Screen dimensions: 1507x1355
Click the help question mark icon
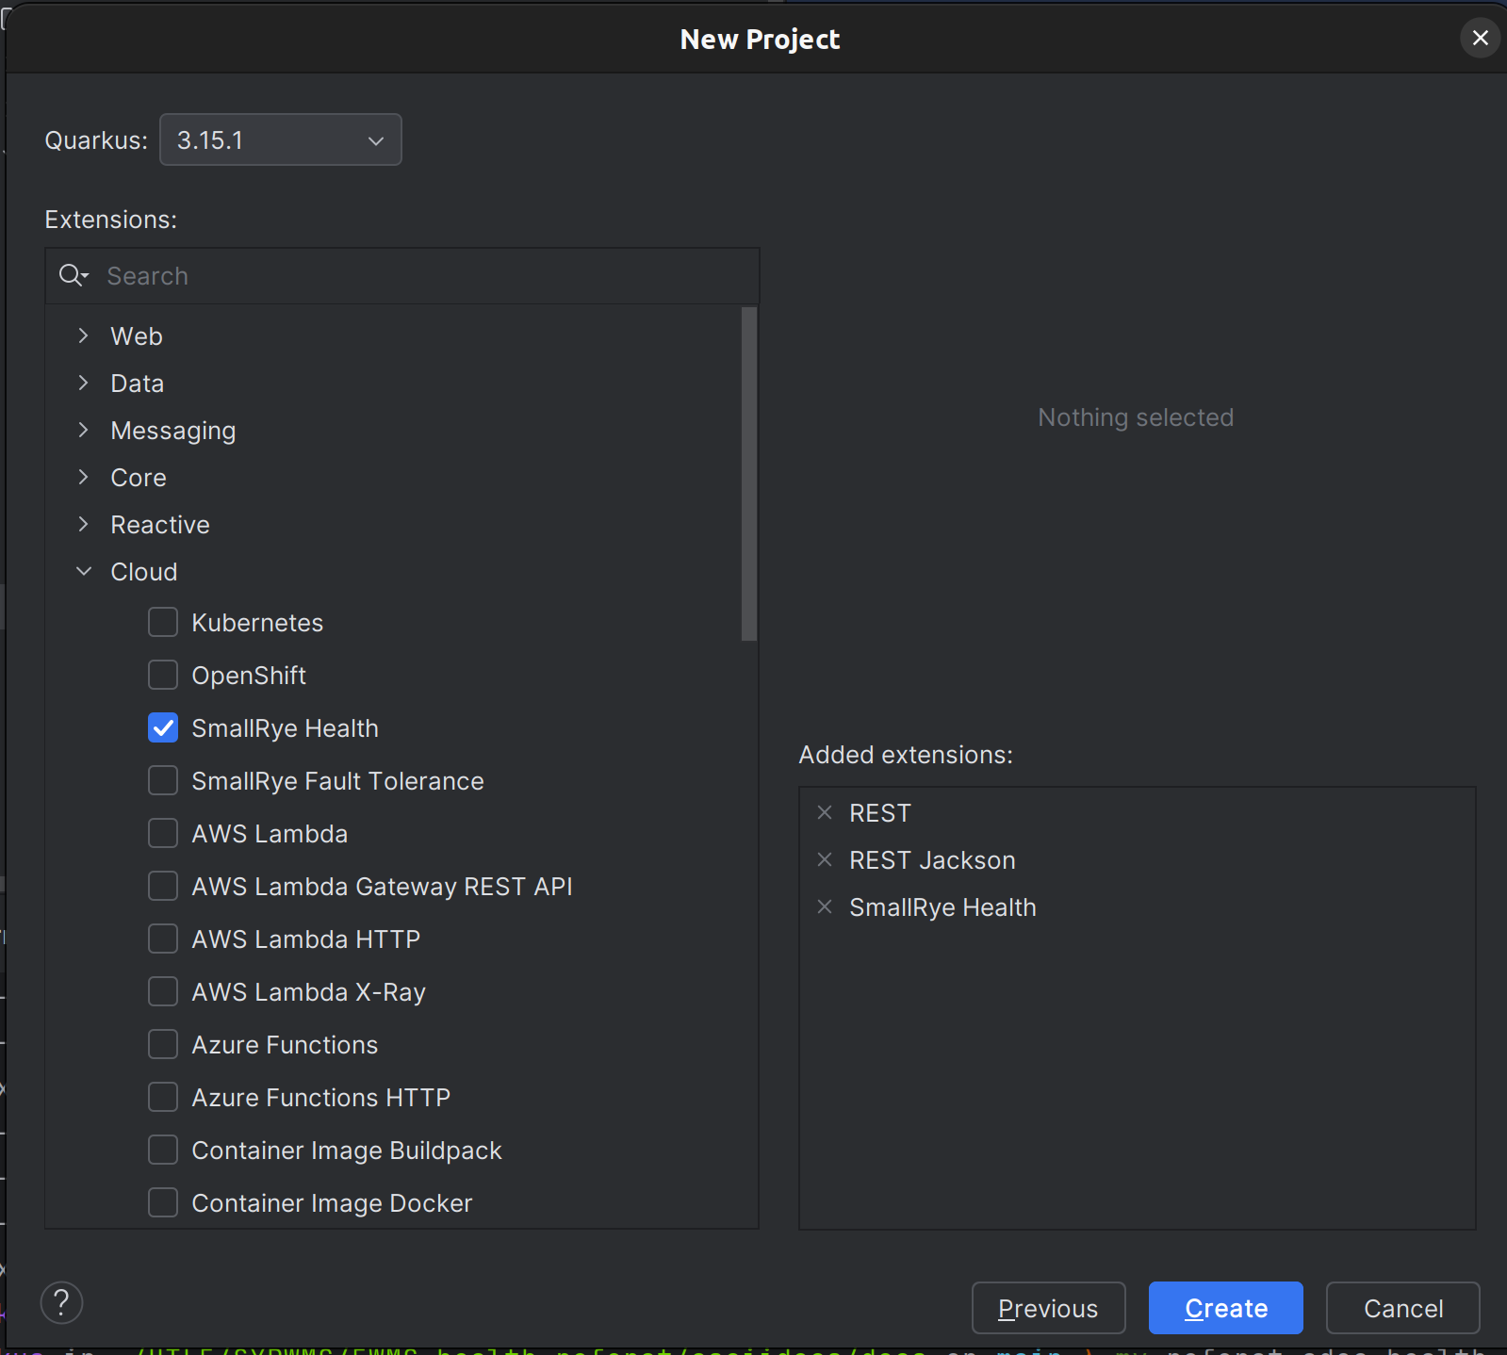click(61, 1303)
